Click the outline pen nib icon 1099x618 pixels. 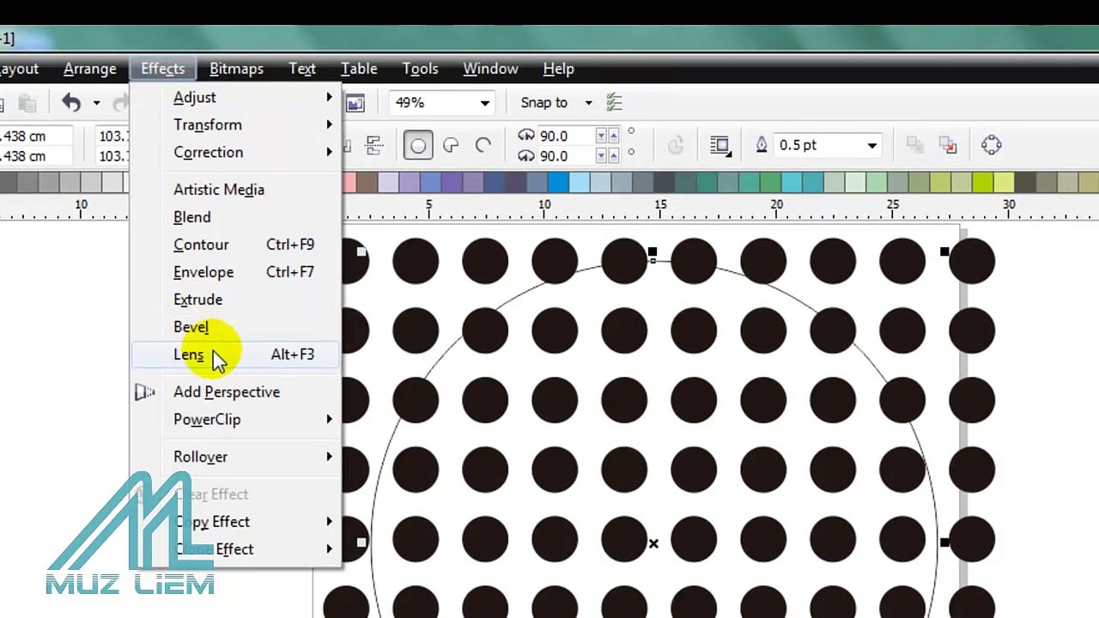pyautogui.click(x=761, y=146)
